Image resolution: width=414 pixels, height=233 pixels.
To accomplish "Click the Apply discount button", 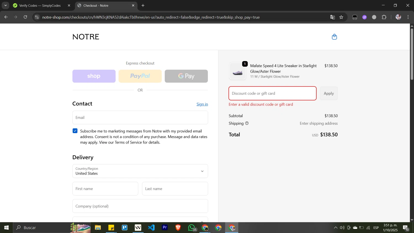I will point(329,93).
